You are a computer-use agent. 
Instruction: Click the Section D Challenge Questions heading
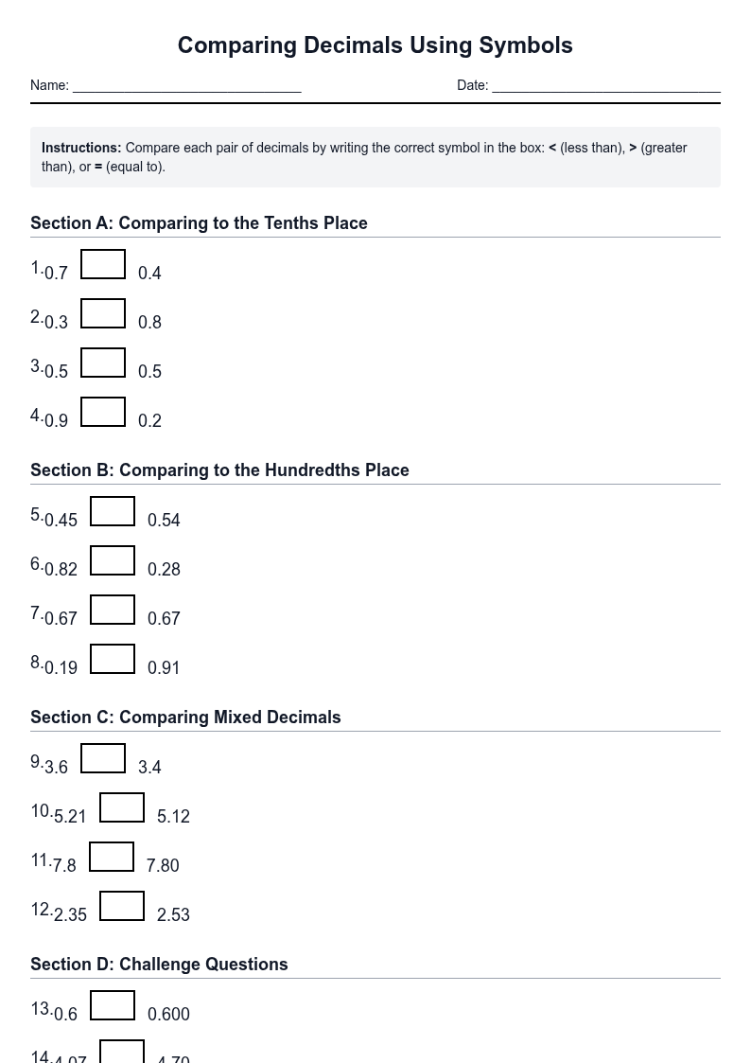[159, 964]
